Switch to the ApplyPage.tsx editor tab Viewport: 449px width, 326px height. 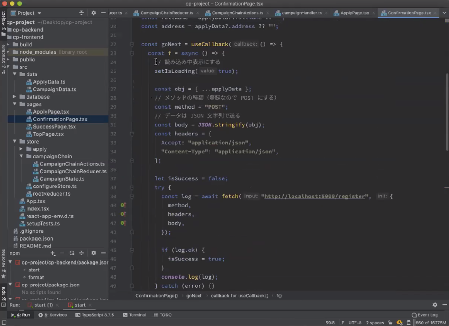point(355,13)
